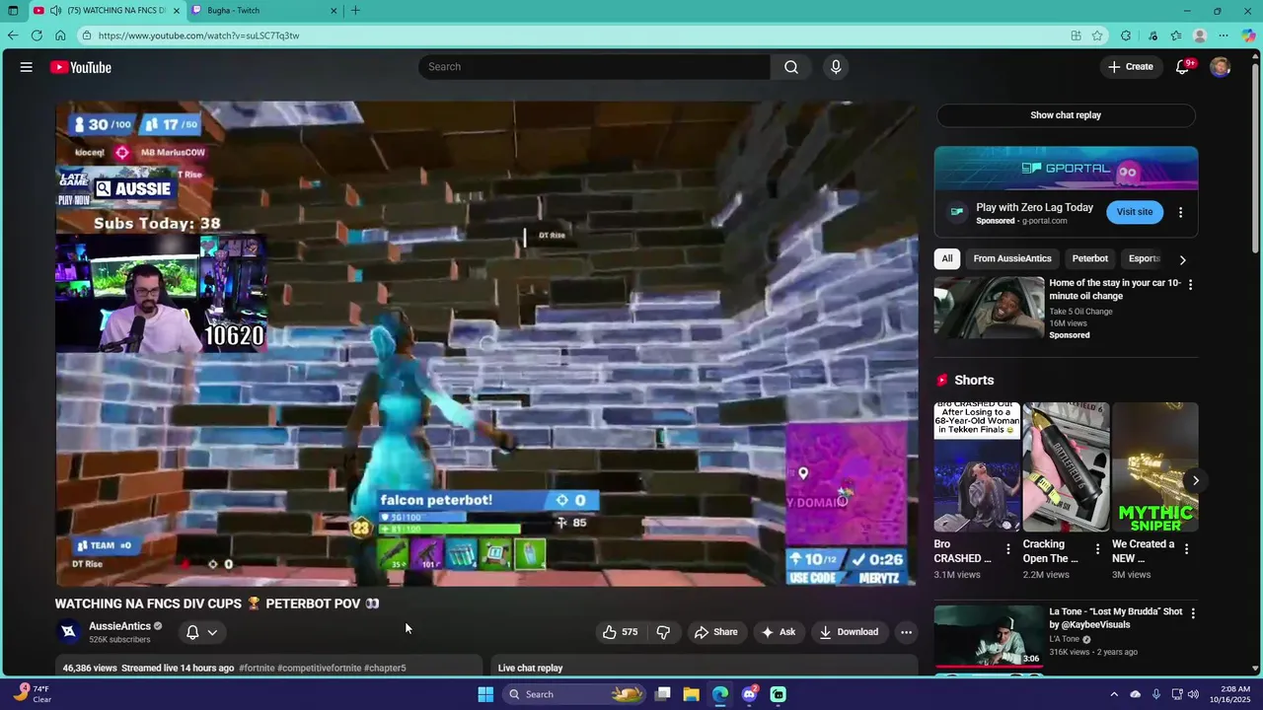Open the AussieAntics channel avatar
This screenshot has height=710, width=1263.
click(68, 632)
